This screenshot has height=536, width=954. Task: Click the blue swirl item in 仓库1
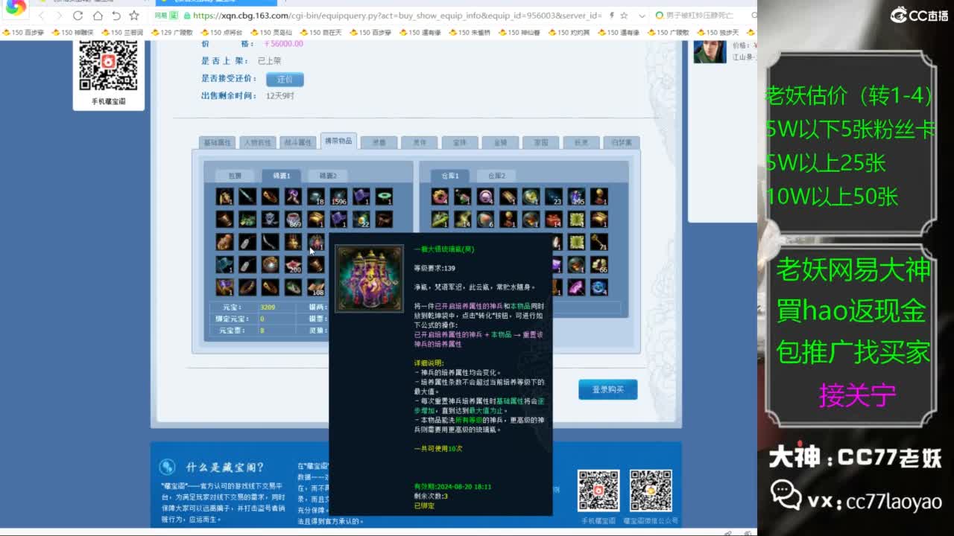(598, 287)
